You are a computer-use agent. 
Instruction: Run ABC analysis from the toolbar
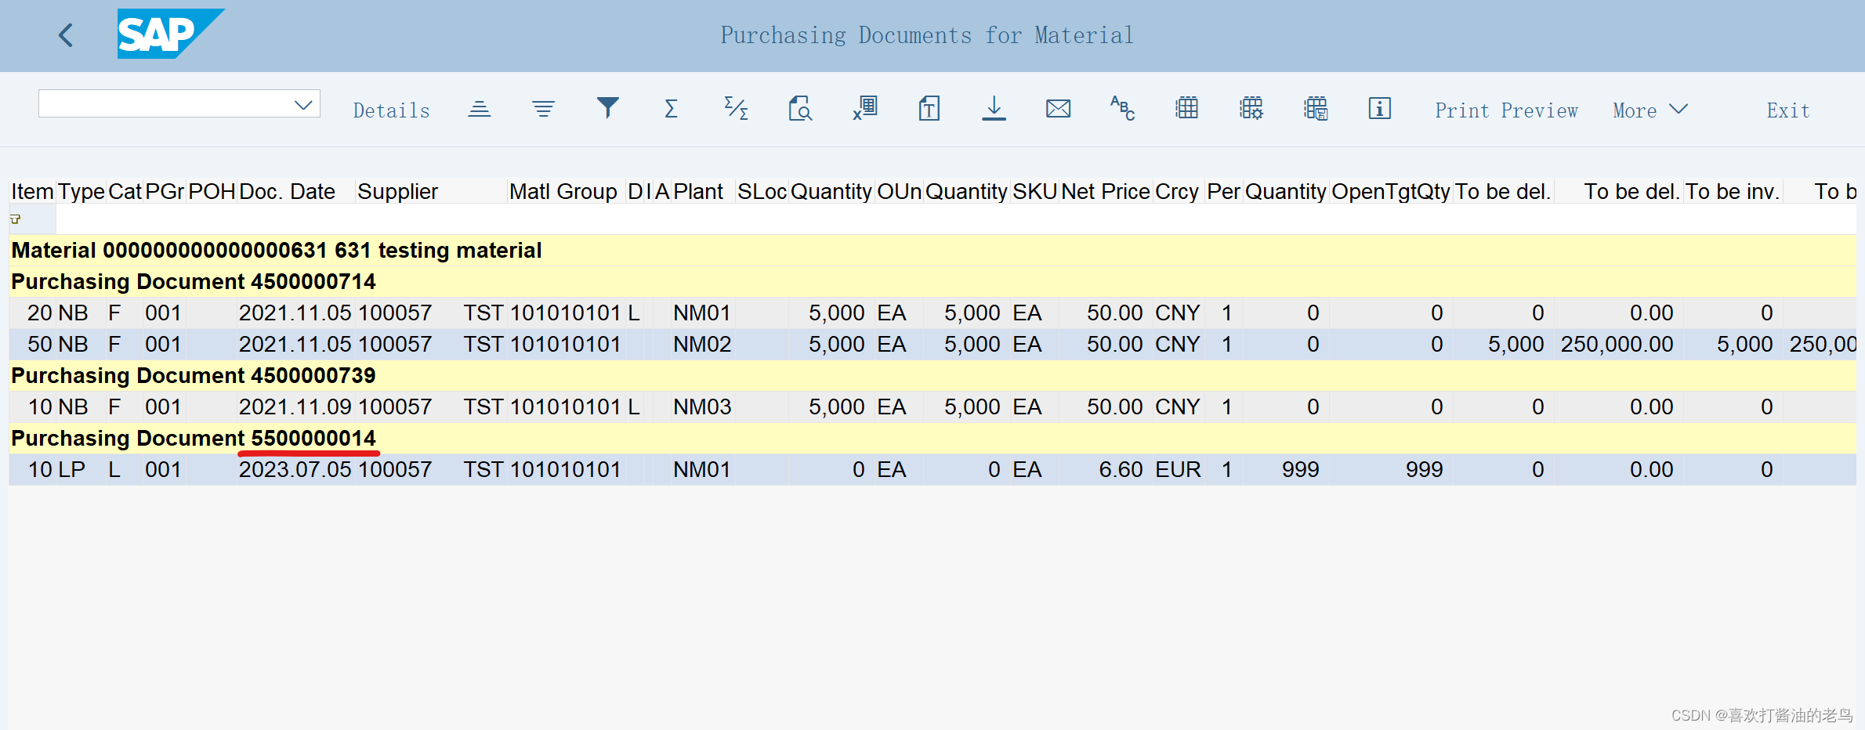pyautogui.click(x=1122, y=110)
